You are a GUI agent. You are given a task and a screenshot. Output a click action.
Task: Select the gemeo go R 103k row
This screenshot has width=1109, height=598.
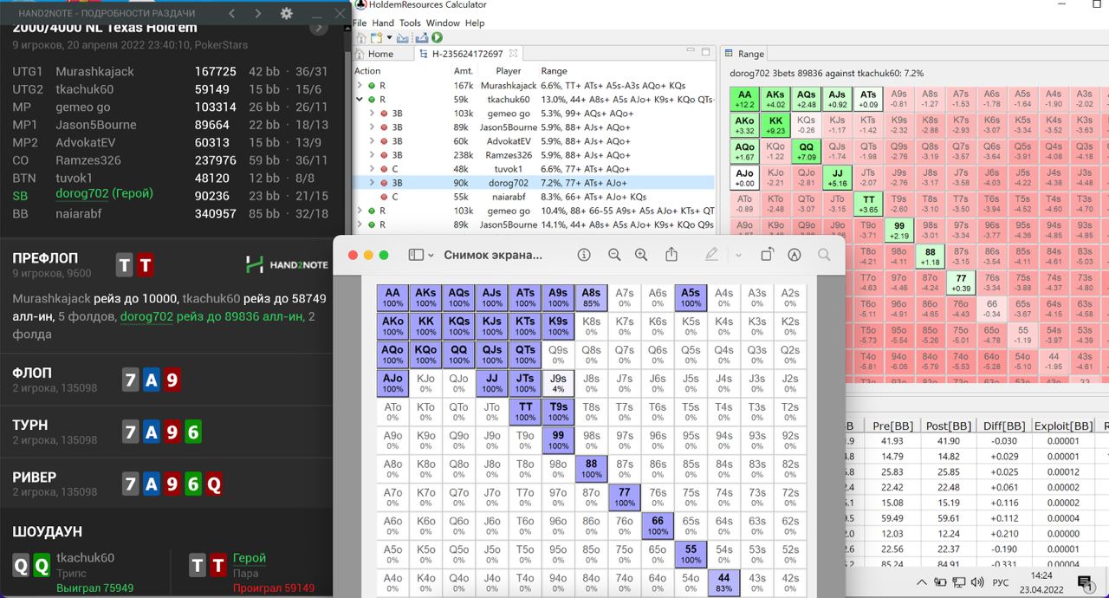click(x=534, y=211)
